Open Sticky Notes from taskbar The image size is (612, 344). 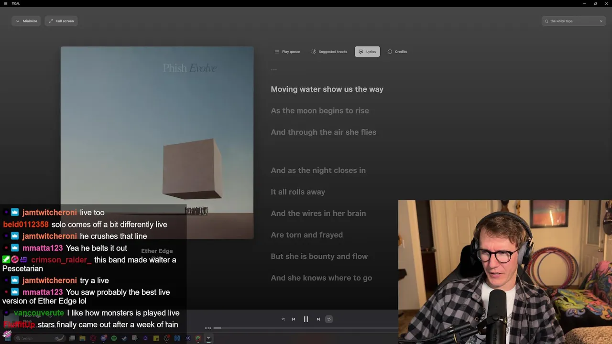tap(156, 338)
